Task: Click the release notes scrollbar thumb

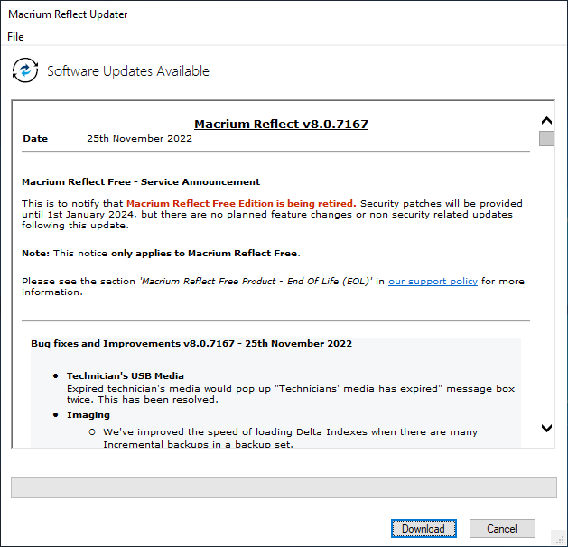Action: (546, 138)
